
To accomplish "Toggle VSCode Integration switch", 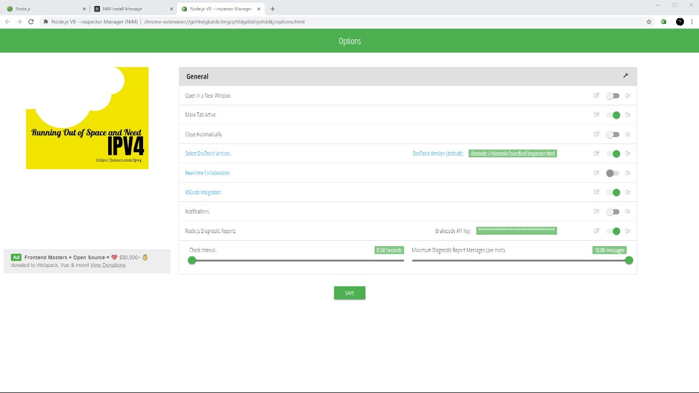I will 613,192.
